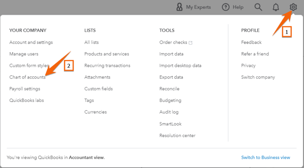Click the Accountant view text
Image resolution: width=304 pixels, height=168 pixels.
click(87, 157)
